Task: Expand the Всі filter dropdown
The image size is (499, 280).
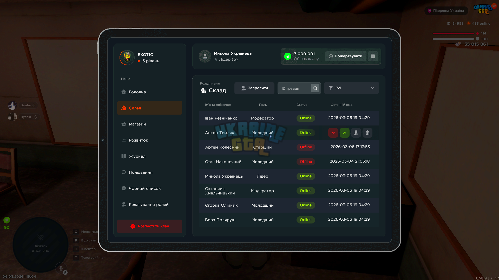Action: (x=351, y=88)
